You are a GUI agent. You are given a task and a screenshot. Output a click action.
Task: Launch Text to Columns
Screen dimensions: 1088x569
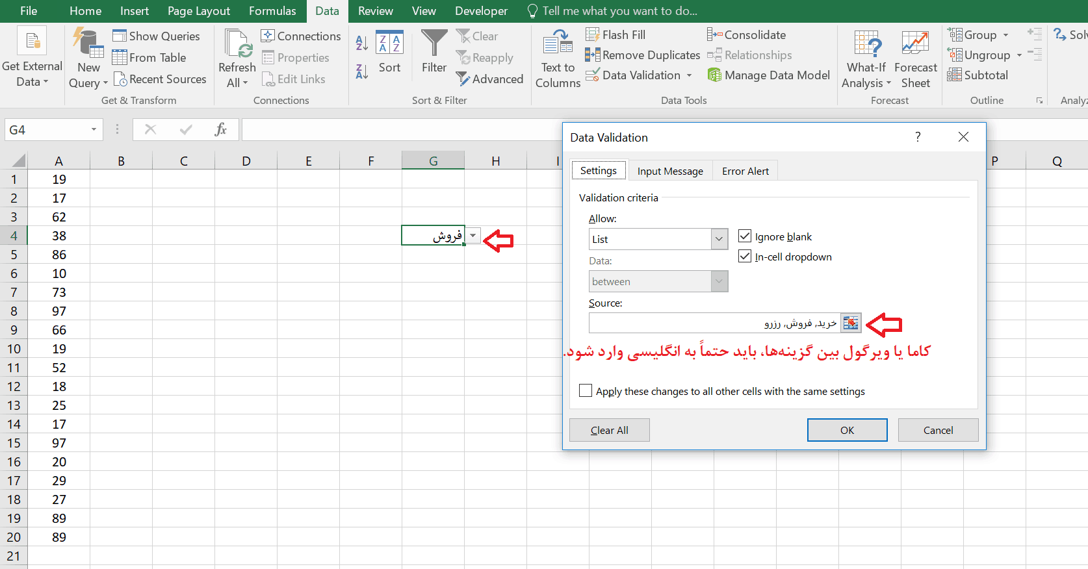[x=558, y=58]
